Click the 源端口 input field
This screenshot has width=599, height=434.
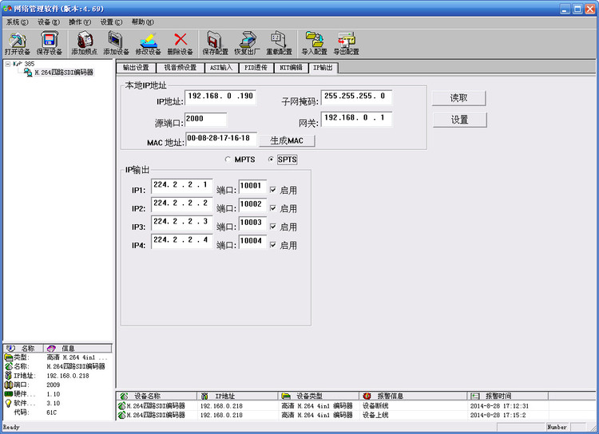tap(205, 120)
